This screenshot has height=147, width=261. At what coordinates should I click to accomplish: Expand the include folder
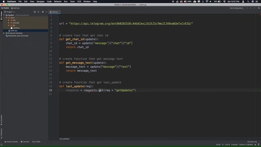pos(9,23)
